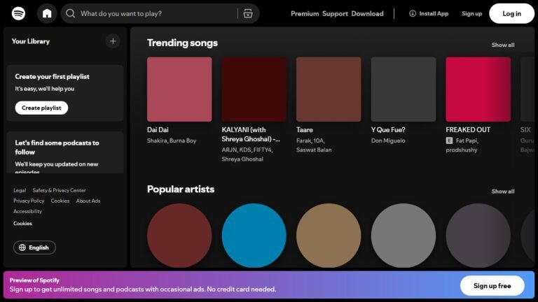Open the Y Que Fue? cover
The width and height of the screenshot is (538, 302).
tap(403, 89)
